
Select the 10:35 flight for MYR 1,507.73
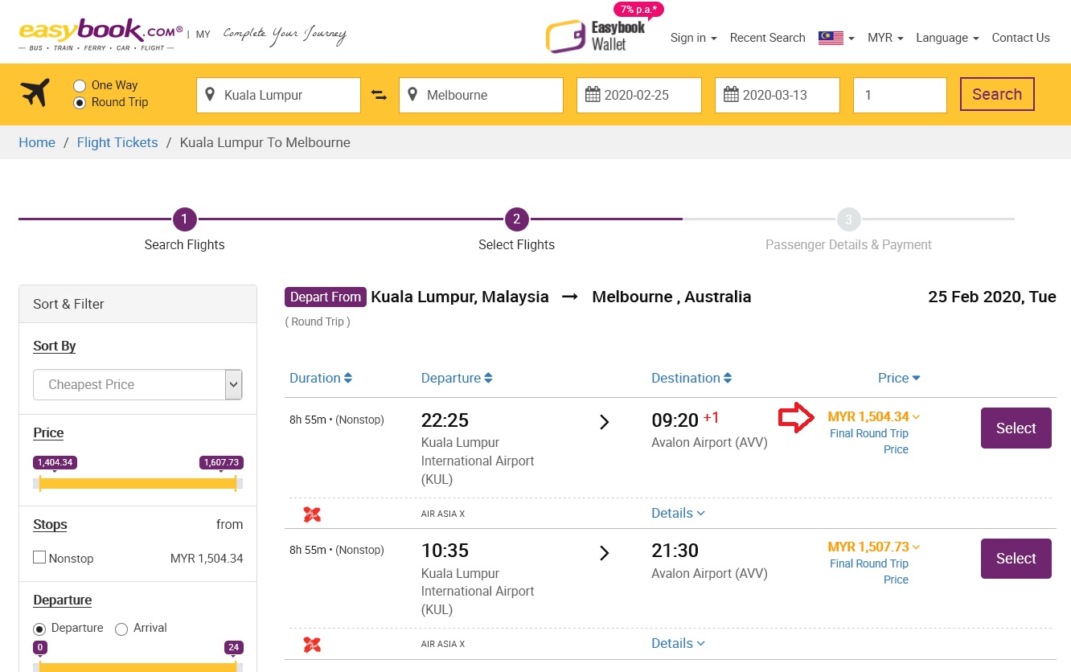1016,559
